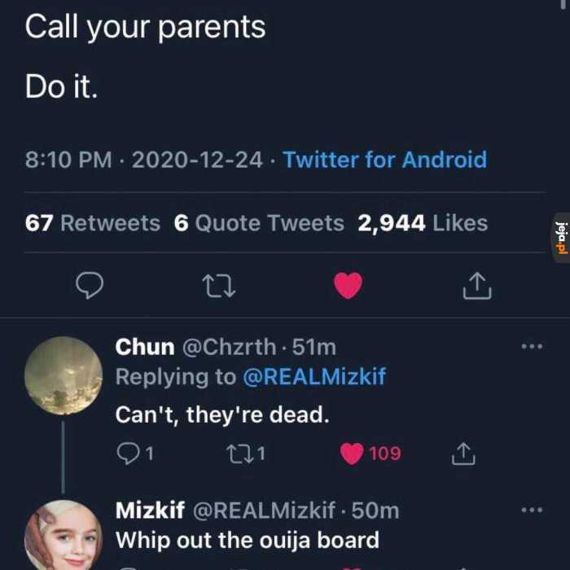The image size is (570, 570).
Task: Open Mizkif's profile avatar
Action: (x=64, y=537)
